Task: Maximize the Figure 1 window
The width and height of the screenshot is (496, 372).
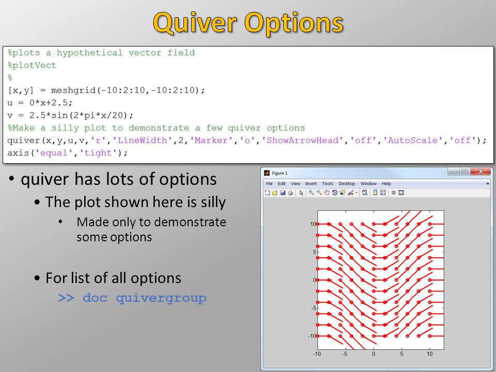Action: click(x=464, y=172)
